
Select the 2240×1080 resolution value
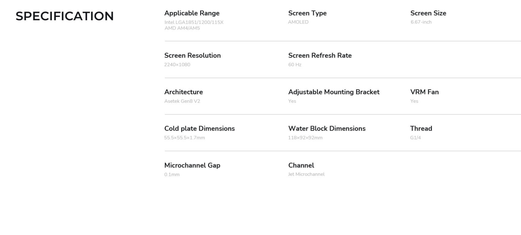[177, 65]
